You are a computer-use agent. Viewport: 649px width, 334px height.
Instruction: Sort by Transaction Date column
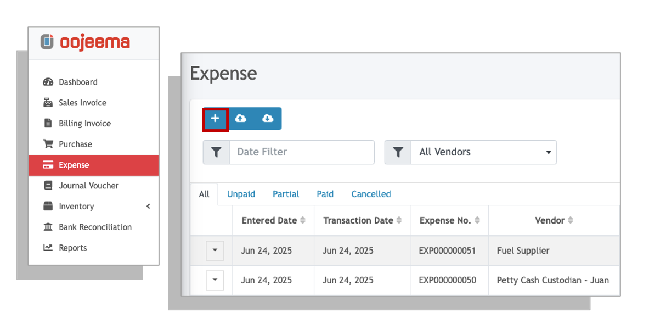coord(362,220)
